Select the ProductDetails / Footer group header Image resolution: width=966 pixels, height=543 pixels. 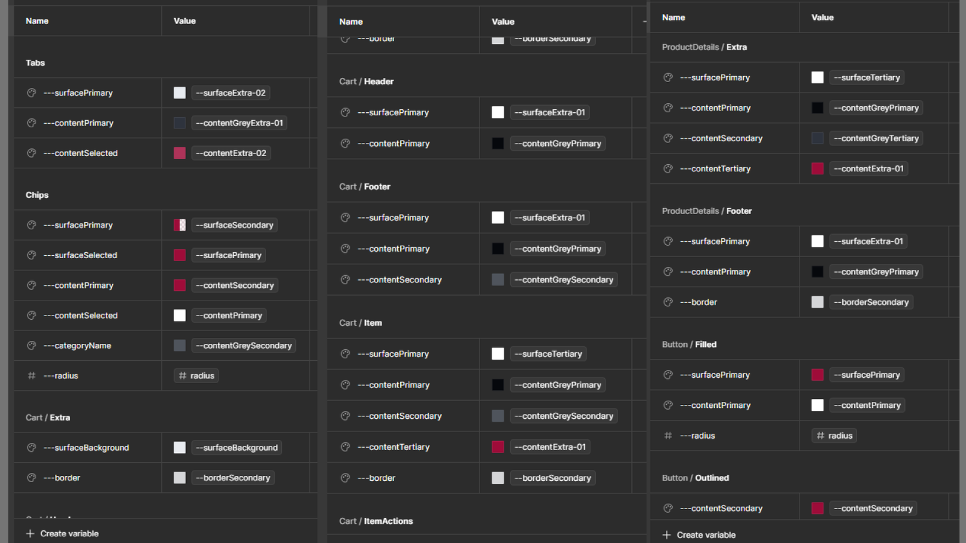pos(707,211)
